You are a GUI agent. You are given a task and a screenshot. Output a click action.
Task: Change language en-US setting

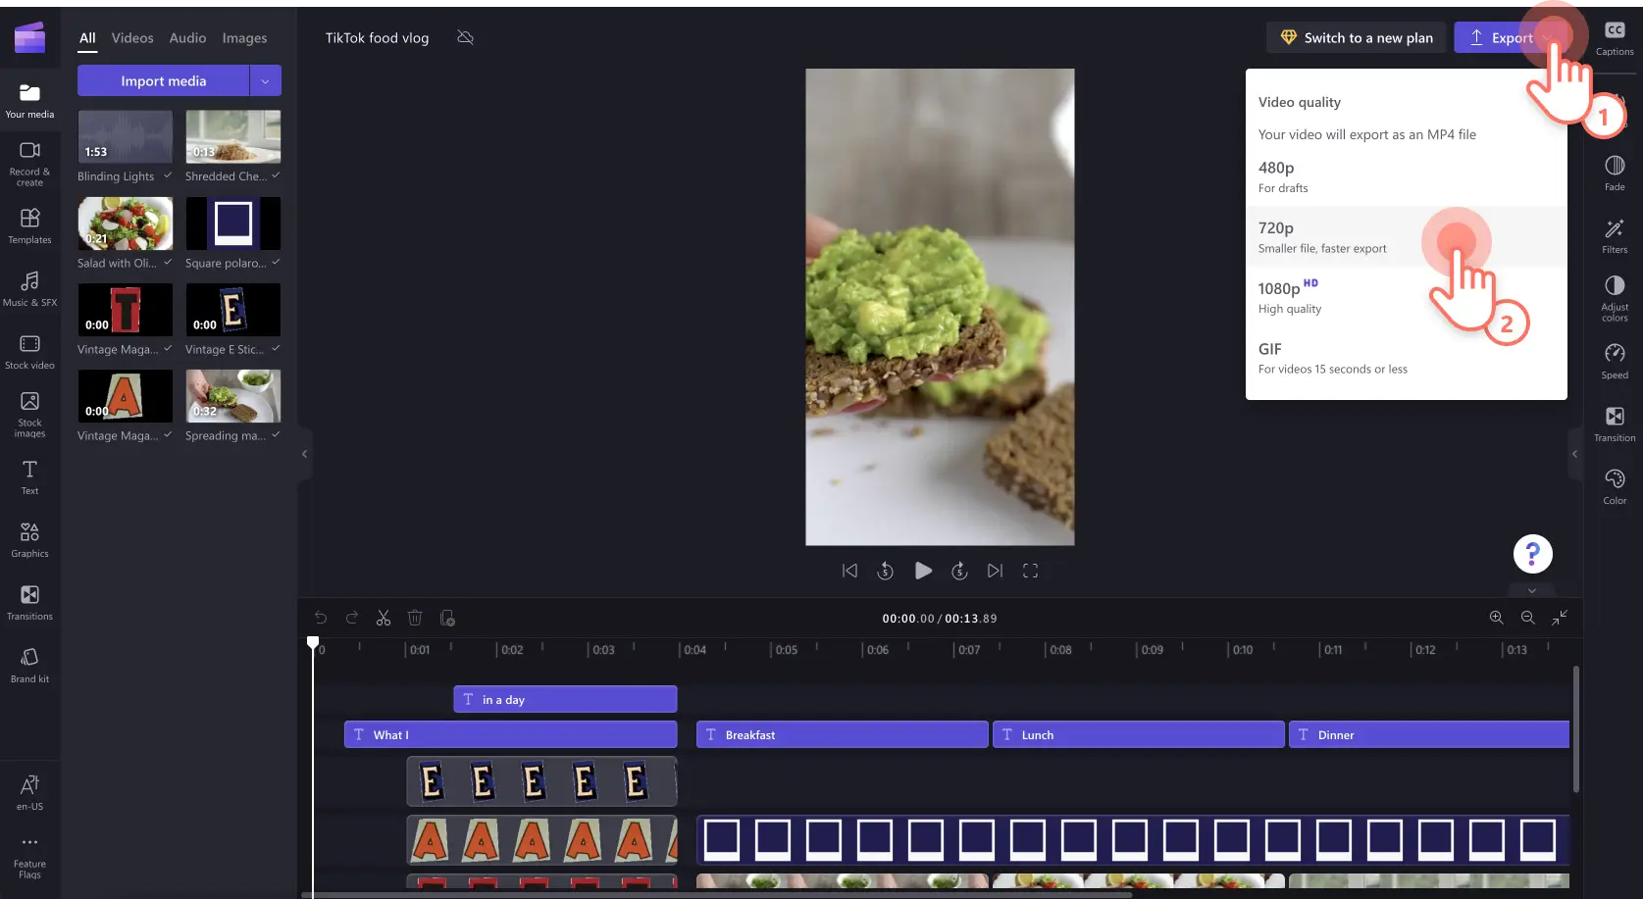click(x=29, y=792)
